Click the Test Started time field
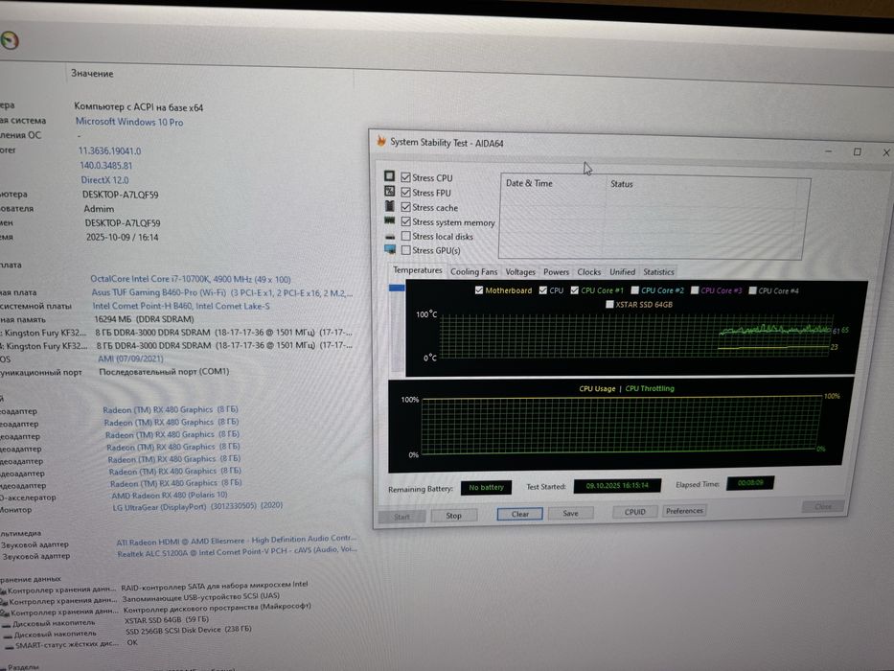Image resolution: width=894 pixels, height=671 pixels. click(617, 486)
